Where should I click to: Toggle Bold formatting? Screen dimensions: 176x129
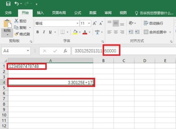(x=38, y=32)
